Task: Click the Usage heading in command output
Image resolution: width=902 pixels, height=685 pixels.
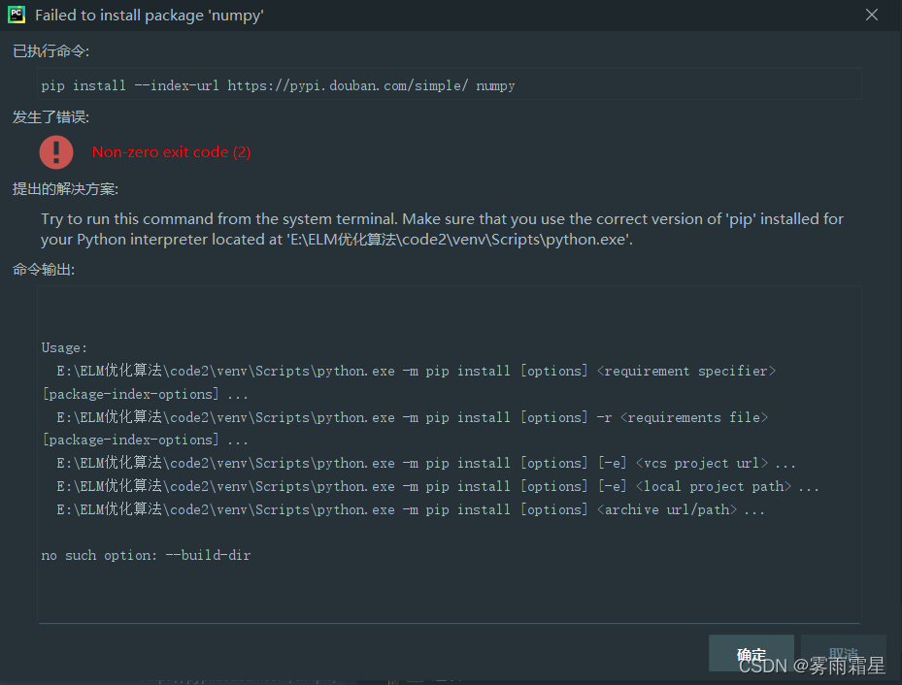Action: (x=56, y=346)
